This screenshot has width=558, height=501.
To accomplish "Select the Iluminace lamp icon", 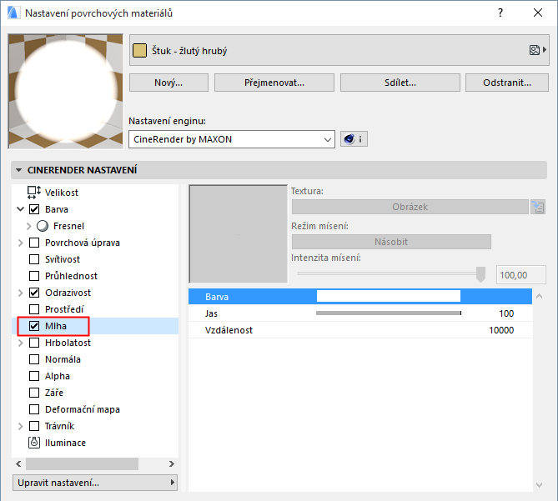I will pyautogui.click(x=34, y=443).
